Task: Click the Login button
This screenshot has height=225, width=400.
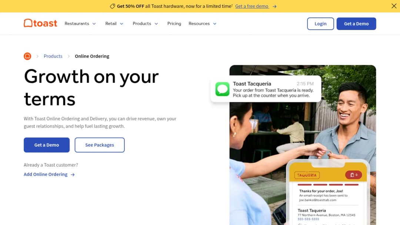Action: pyautogui.click(x=320, y=24)
